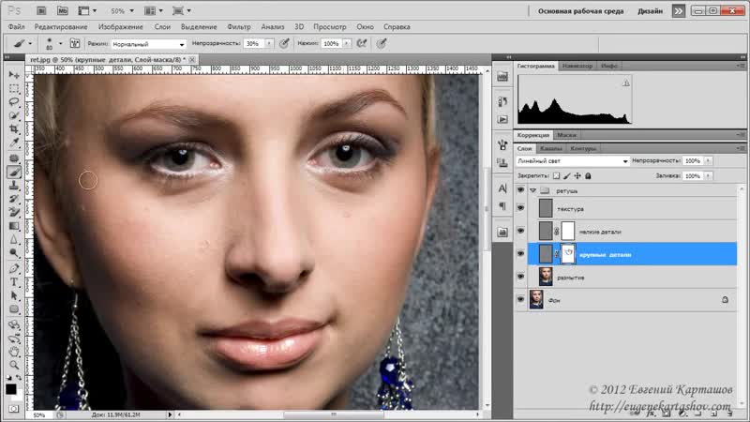Toggle lock transparent pixels
750x422 pixels.
click(556, 176)
